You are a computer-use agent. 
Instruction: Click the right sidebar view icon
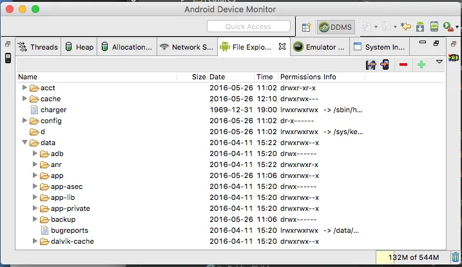pyautogui.click(x=454, y=57)
